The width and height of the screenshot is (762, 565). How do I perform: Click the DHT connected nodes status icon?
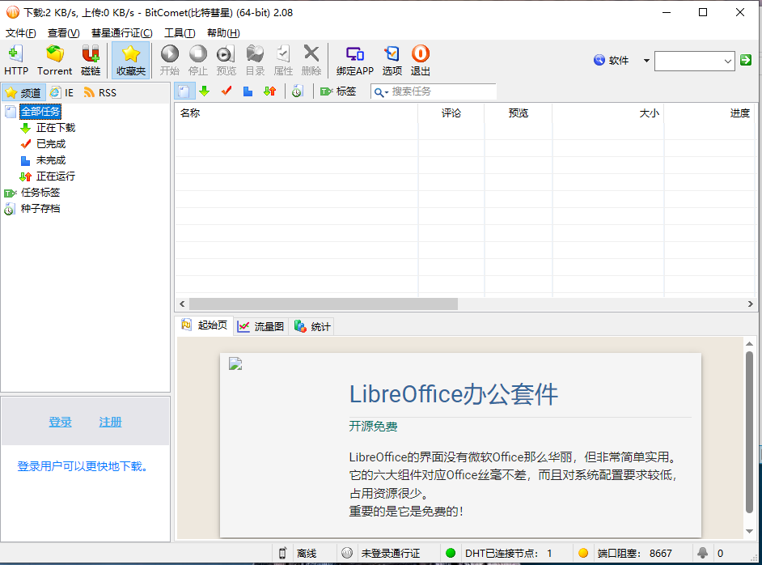click(451, 554)
